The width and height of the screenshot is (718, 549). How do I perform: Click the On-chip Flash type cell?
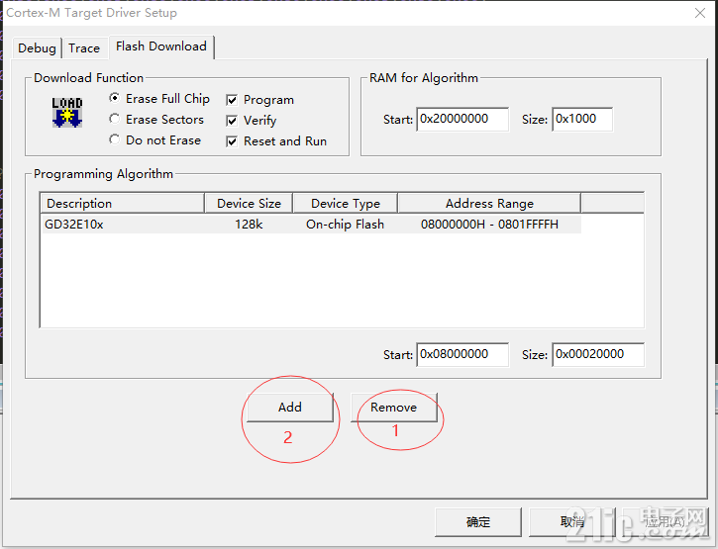pyautogui.click(x=346, y=225)
